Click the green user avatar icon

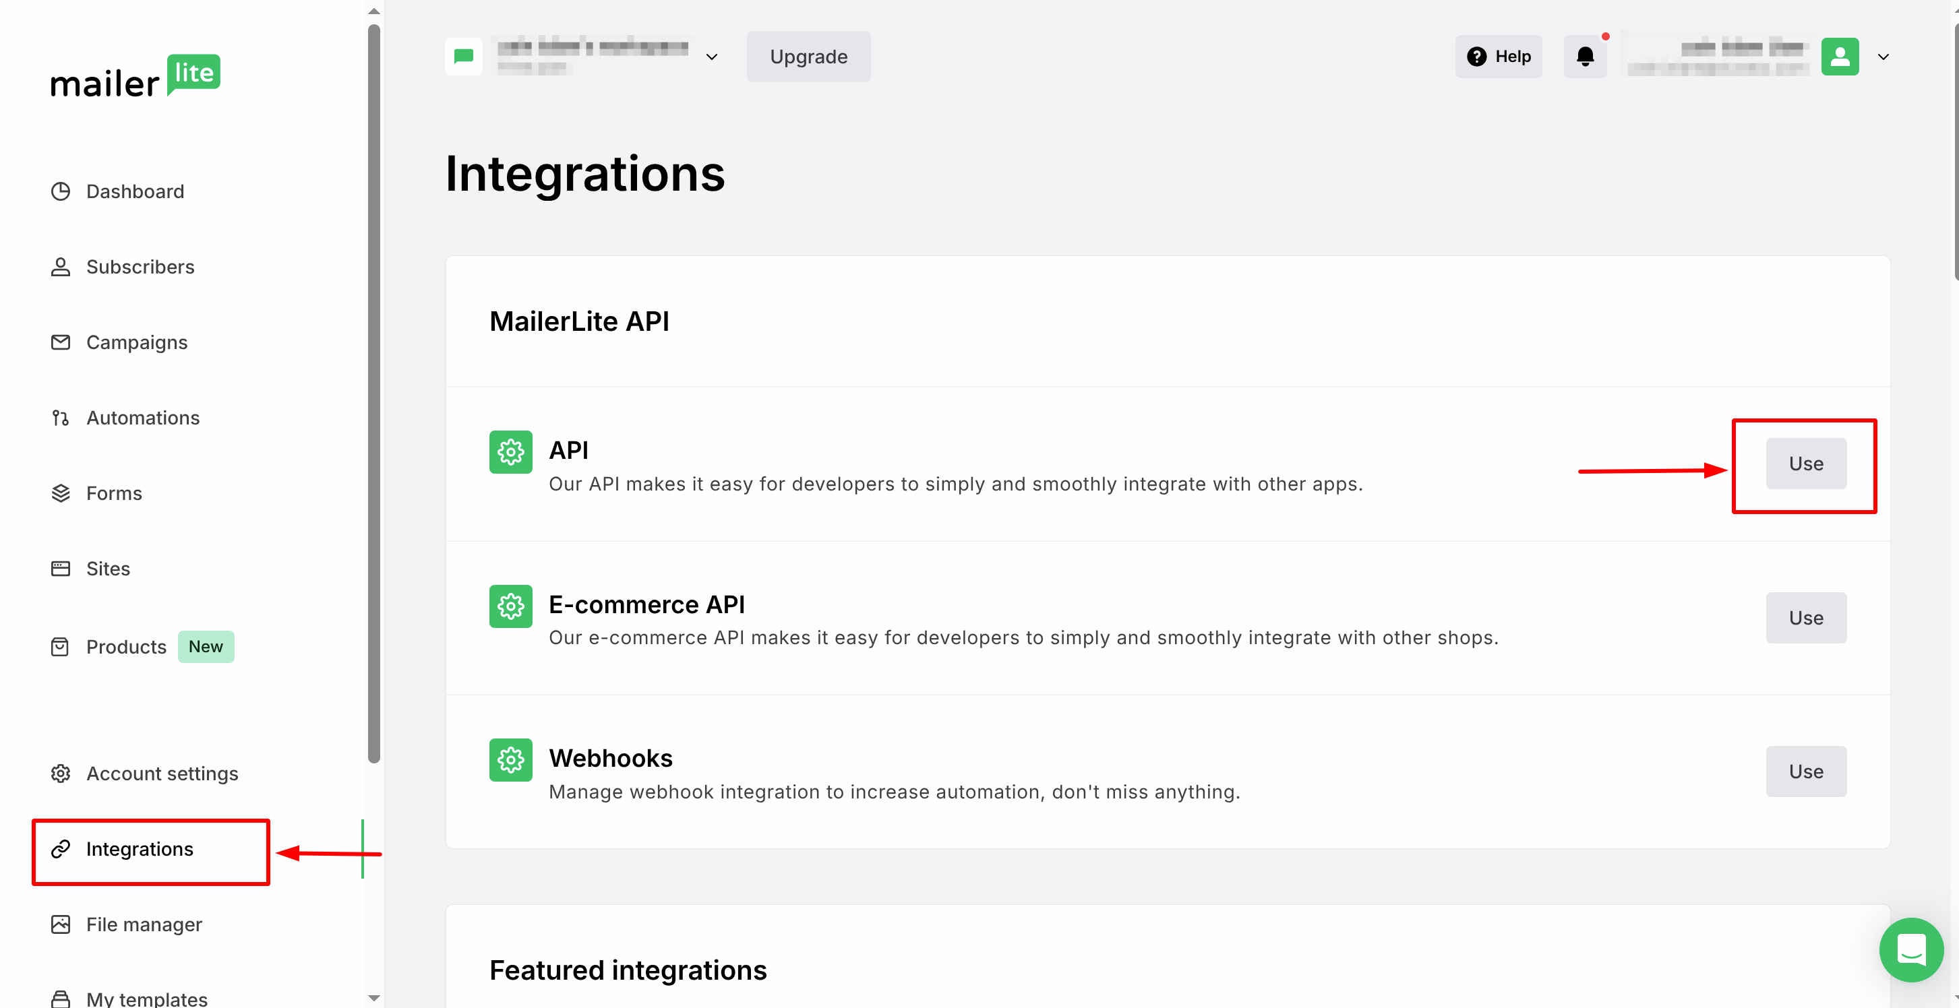click(x=1840, y=56)
